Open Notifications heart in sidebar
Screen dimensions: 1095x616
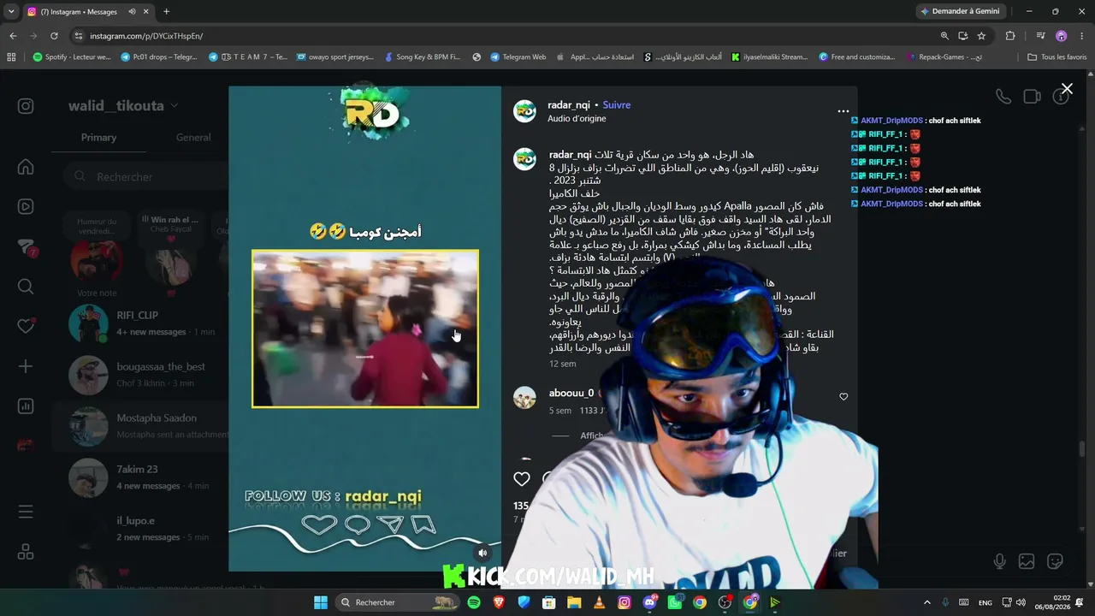(x=26, y=326)
